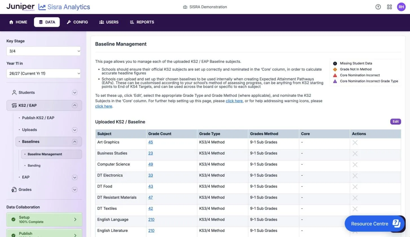Click the X action in DT Resistant Materials row
Viewport: 410px width, 237px height.
355,198
